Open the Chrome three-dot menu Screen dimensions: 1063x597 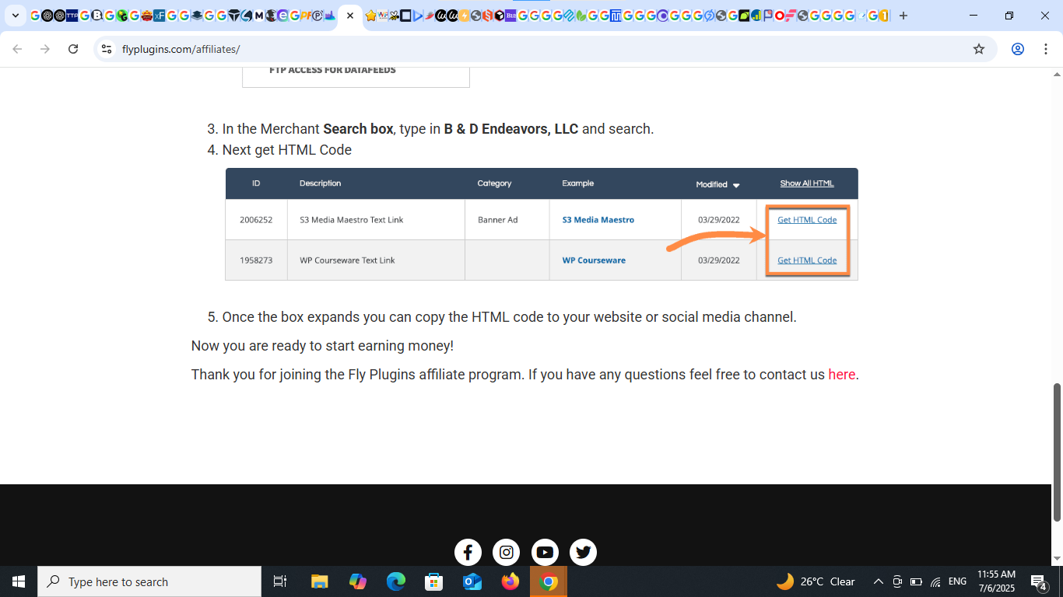(x=1044, y=49)
